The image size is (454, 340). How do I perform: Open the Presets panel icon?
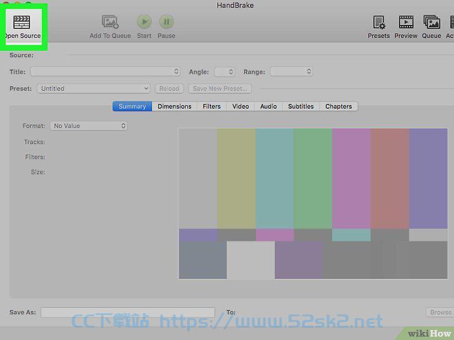click(x=379, y=22)
